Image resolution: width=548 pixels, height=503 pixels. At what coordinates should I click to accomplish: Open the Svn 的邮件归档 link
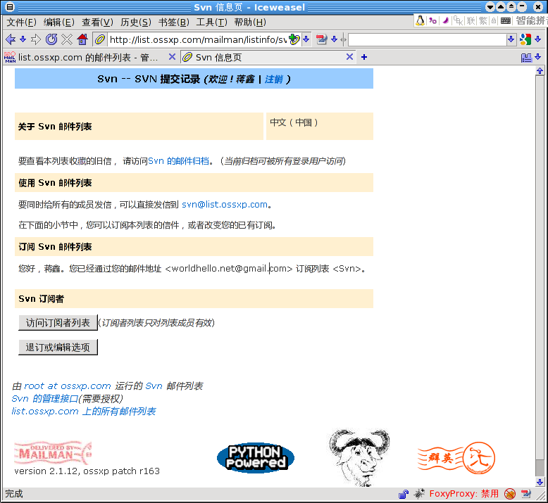point(179,161)
